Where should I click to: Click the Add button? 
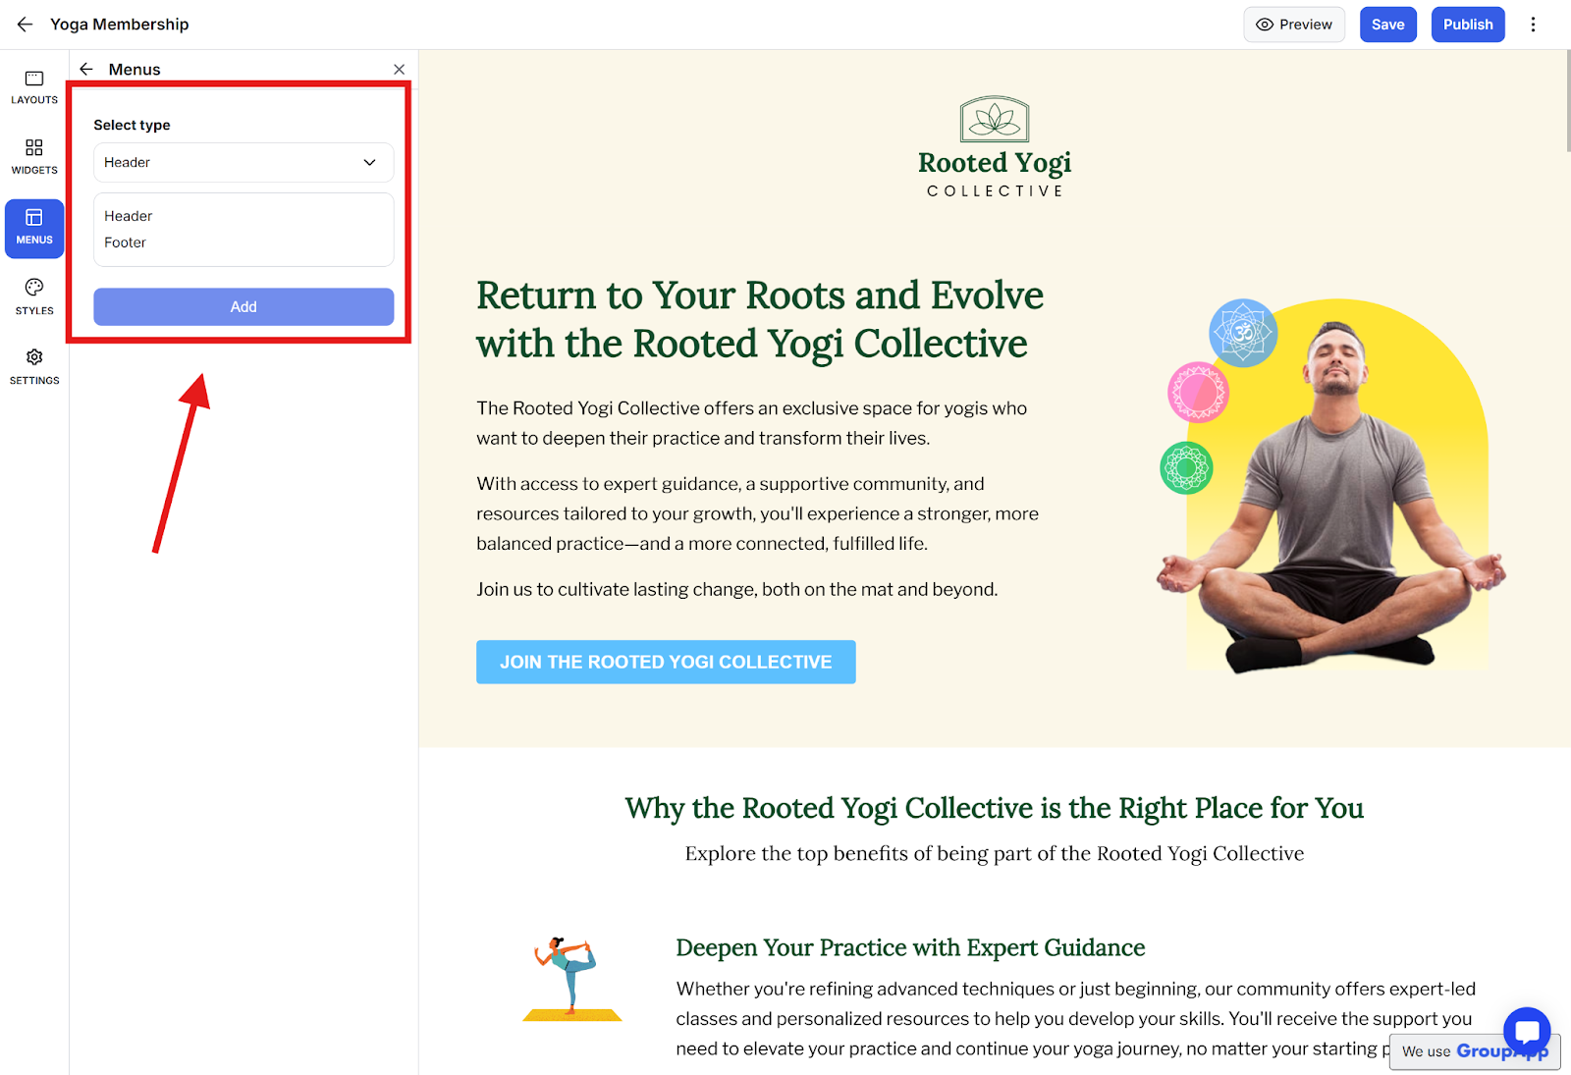click(x=244, y=306)
